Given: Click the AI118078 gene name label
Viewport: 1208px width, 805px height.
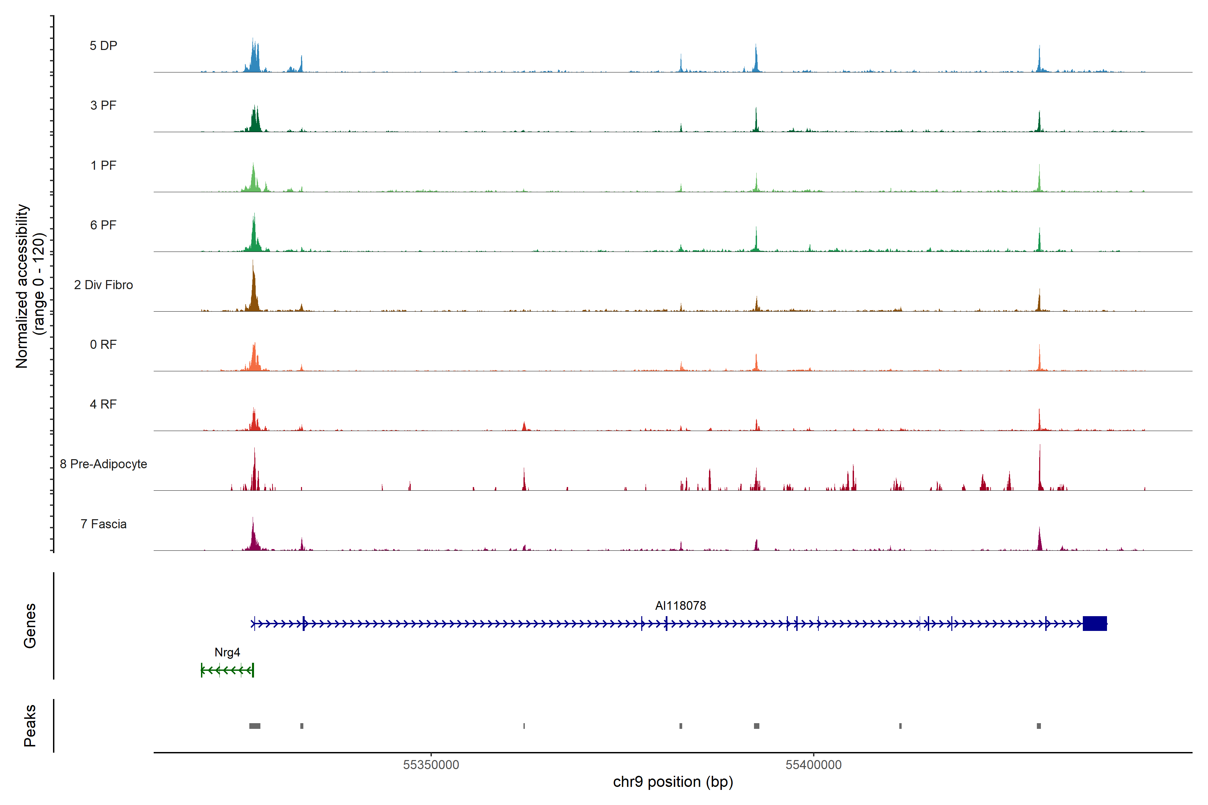Looking at the screenshot, I should click(x=680, y=606).
